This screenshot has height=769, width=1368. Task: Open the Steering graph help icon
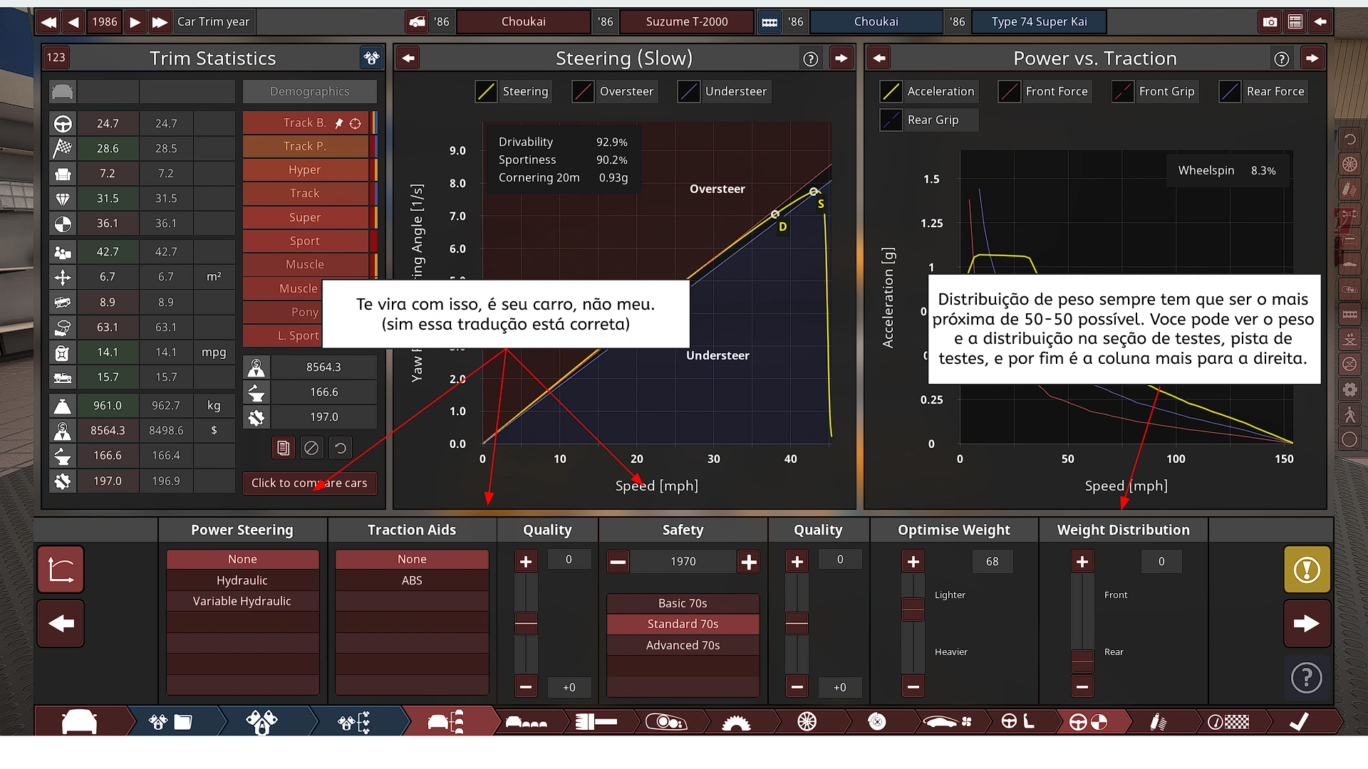[x=810, y=59]
